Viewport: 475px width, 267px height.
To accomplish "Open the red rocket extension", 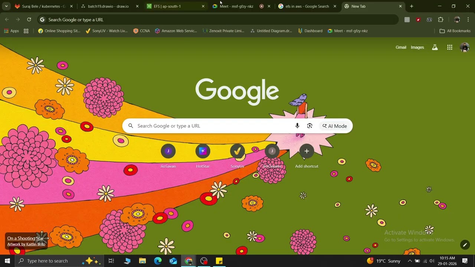I will pyautogui.click(x=418, y=20).
